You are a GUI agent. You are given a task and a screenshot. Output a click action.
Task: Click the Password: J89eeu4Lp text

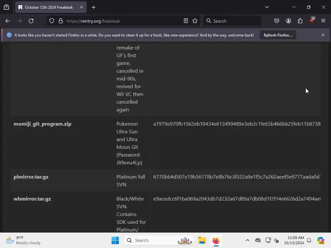point(129,159)
